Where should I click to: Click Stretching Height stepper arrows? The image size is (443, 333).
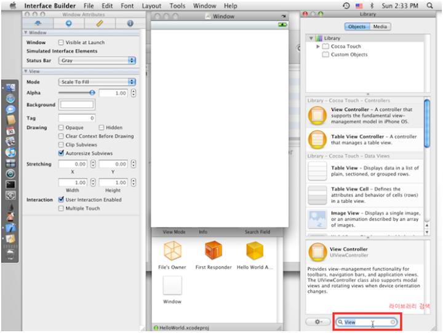(x=134, y=182)
